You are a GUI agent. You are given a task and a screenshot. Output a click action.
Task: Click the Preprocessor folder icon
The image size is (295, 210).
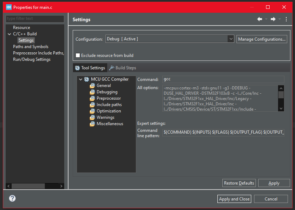click(x=92, y=98)
